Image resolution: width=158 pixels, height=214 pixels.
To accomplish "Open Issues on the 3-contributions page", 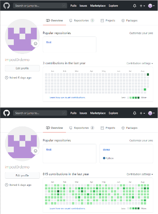I will pos(83,6).
